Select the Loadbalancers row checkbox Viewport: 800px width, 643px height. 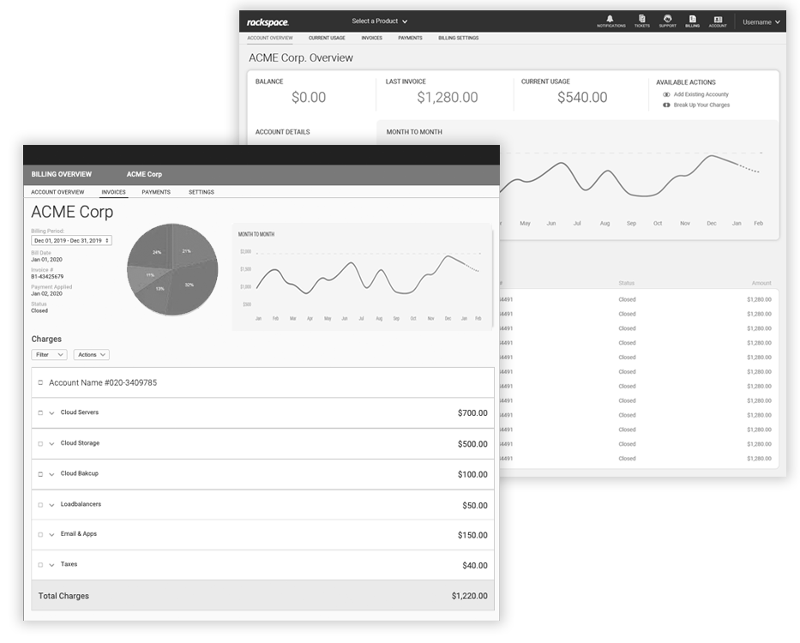pos(40,505)
